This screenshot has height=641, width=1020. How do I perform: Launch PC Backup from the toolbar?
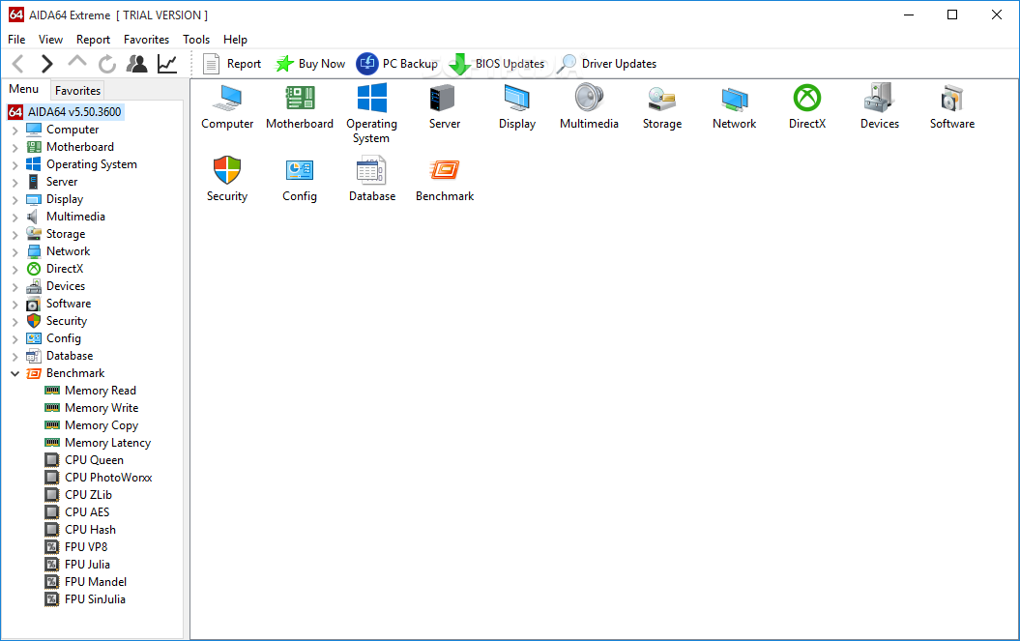click(x=397, y=64)
